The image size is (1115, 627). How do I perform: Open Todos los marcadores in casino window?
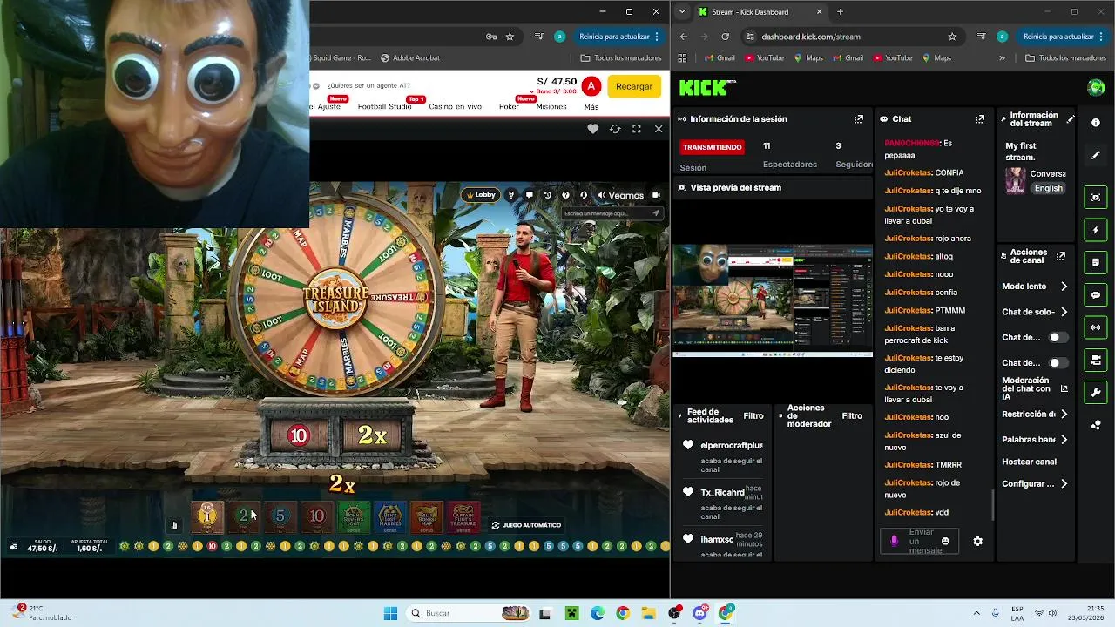(x=620, y=58)
